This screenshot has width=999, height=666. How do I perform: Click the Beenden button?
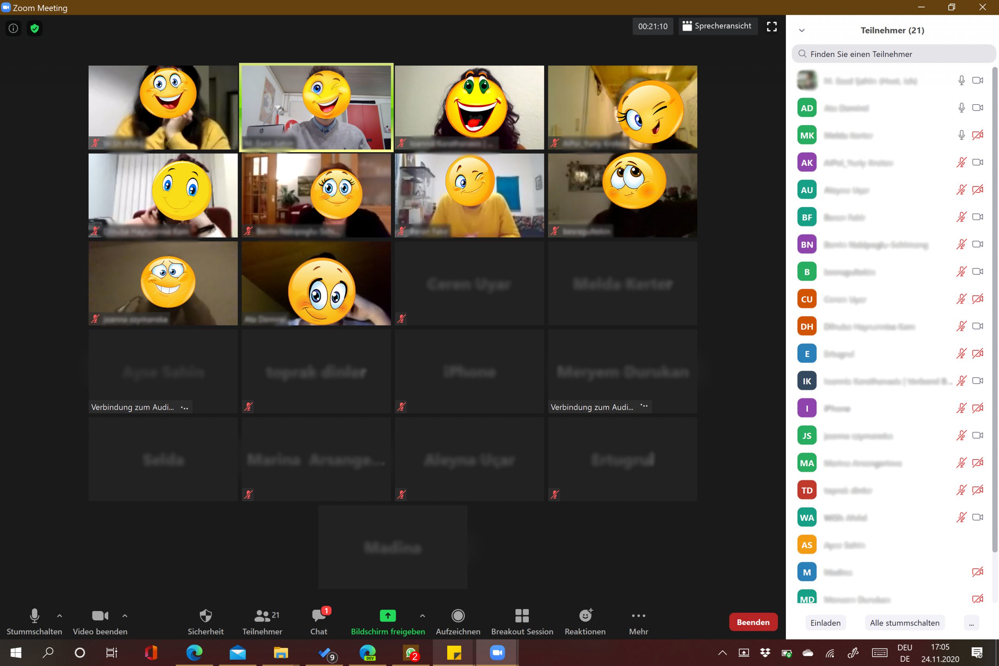(x=753, y=622)
